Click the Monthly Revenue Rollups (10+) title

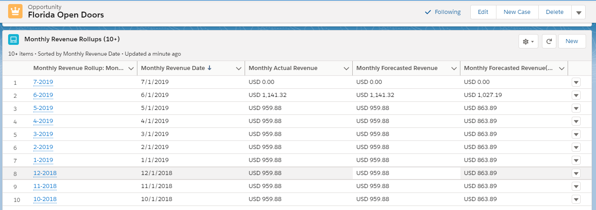click(72, 39)
